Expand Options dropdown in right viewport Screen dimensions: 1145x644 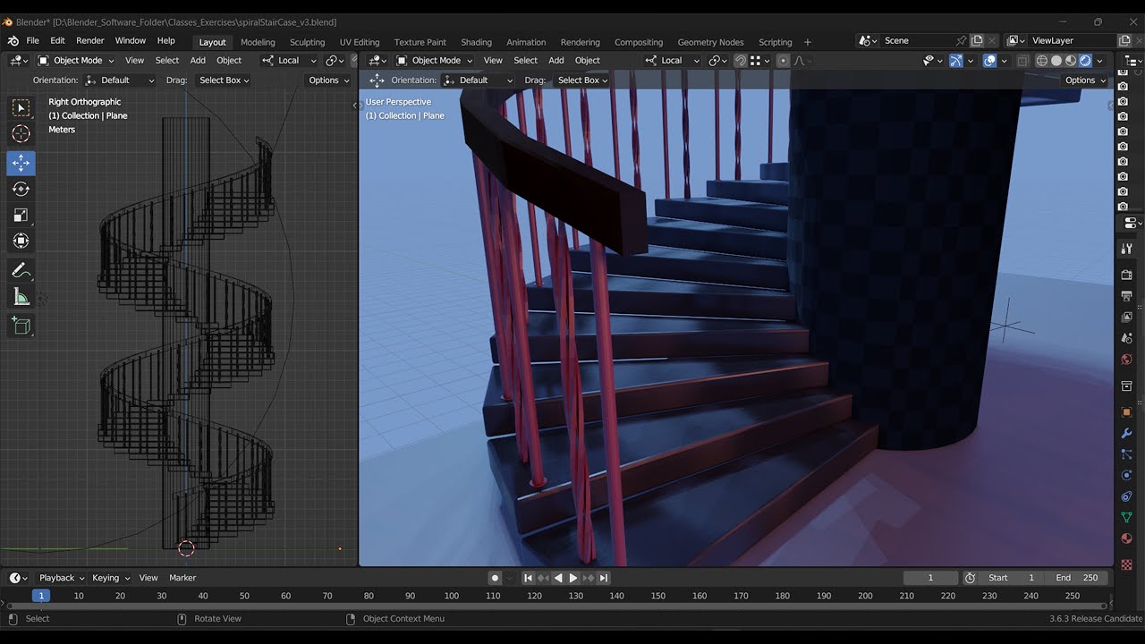click(1085, 80)
